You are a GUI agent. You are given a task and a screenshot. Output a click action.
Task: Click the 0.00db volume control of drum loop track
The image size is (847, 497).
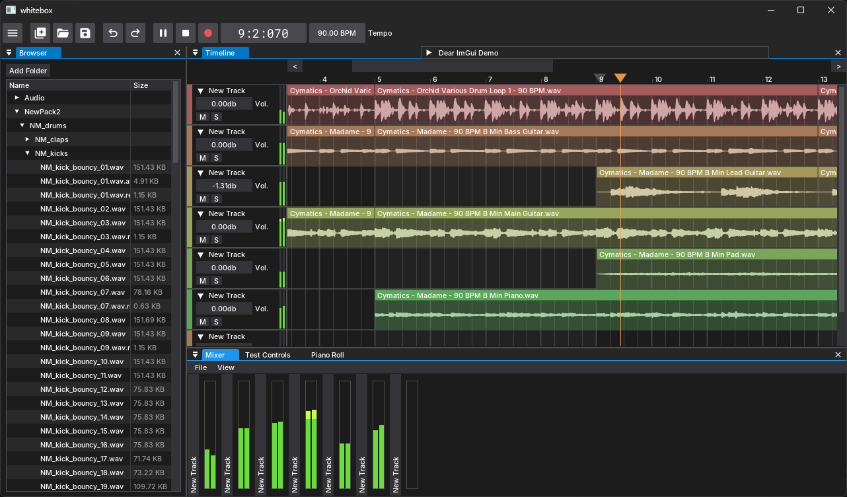(x=224, y=104)
